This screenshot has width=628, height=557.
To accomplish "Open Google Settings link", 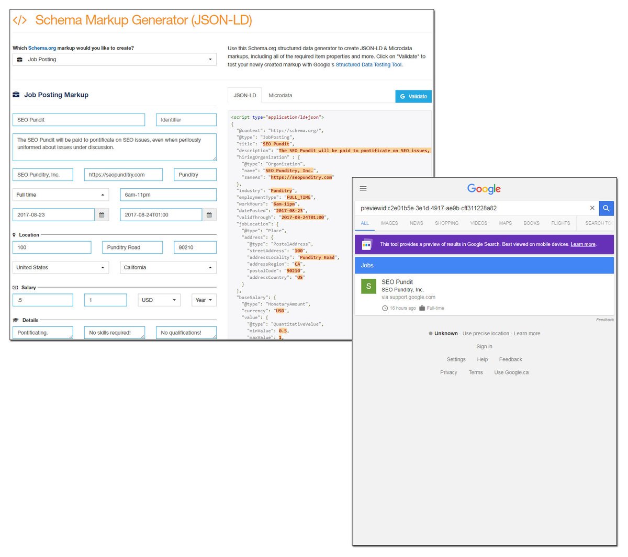I will click(456, 360).
